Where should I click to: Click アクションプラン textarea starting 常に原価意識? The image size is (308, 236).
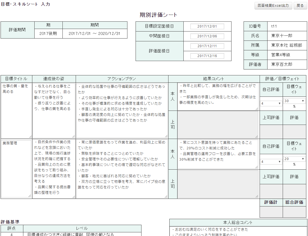pyautogui.click(x=122, y=168)
